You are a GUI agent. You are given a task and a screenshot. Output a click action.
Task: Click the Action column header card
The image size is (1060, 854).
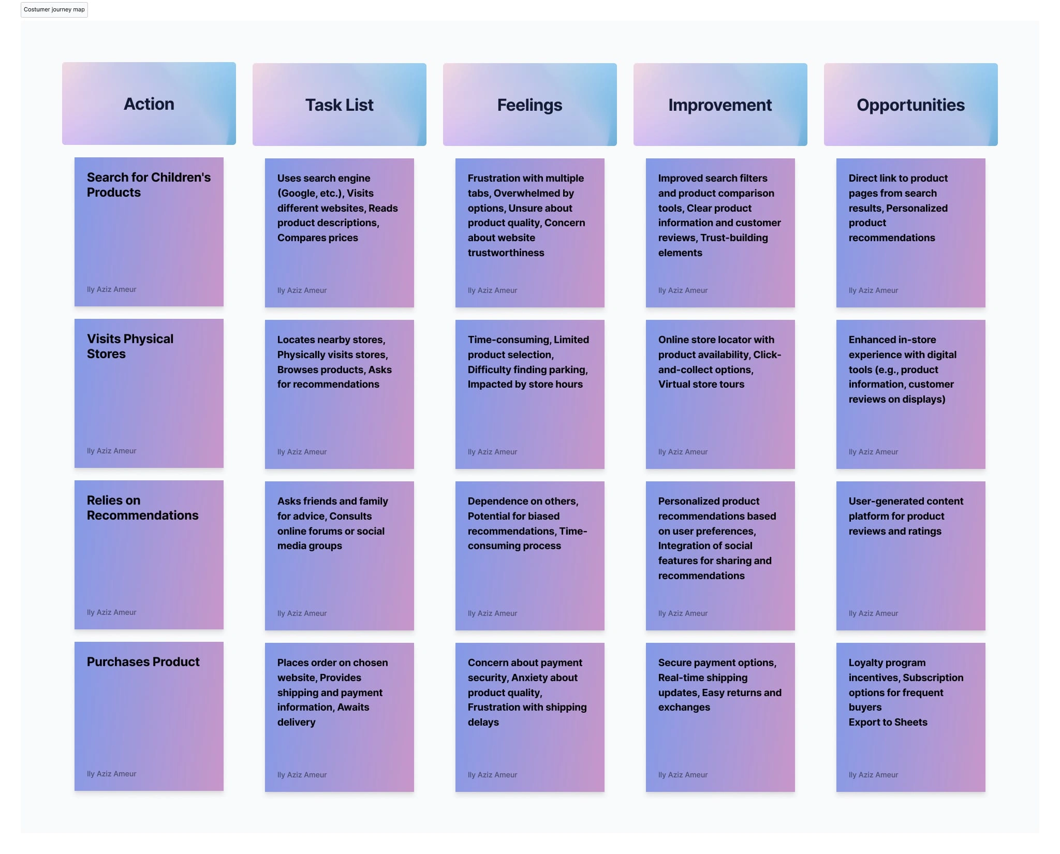click(148, 105)
